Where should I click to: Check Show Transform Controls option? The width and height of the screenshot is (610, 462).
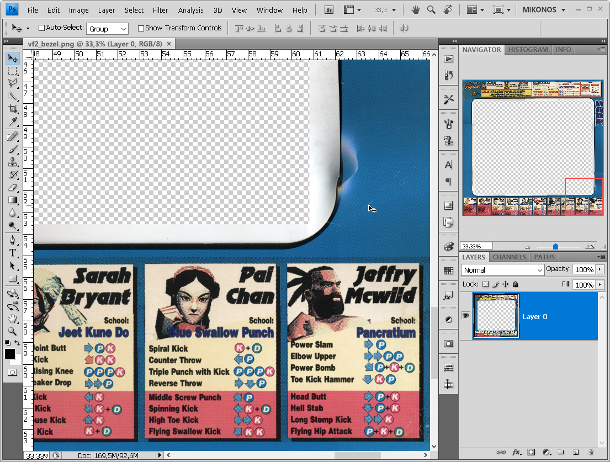pos(141,28)
